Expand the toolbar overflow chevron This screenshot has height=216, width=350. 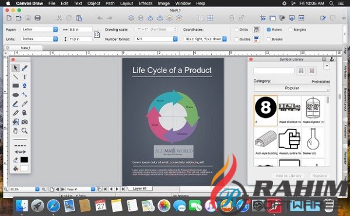coord(344,18)
